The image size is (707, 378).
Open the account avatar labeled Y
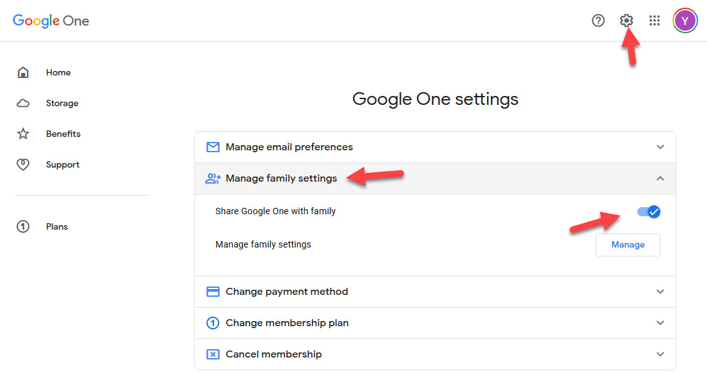685,20
